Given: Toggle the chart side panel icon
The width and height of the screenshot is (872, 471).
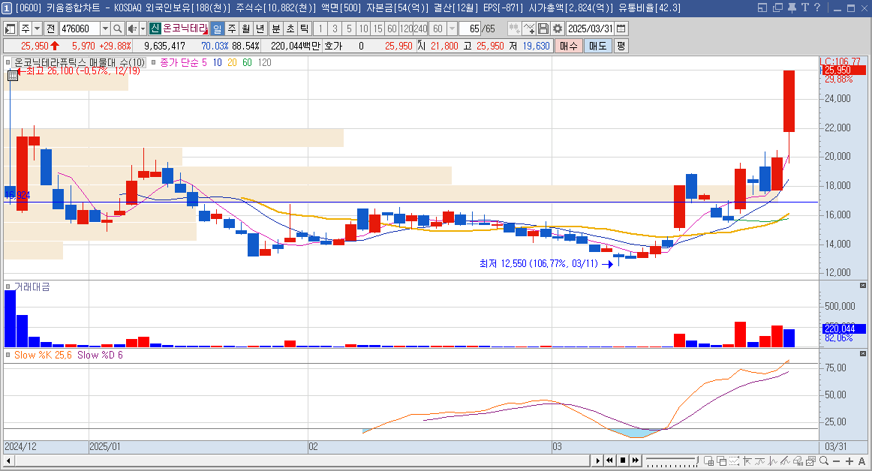Looking at the screenshot, I should 10,28.
